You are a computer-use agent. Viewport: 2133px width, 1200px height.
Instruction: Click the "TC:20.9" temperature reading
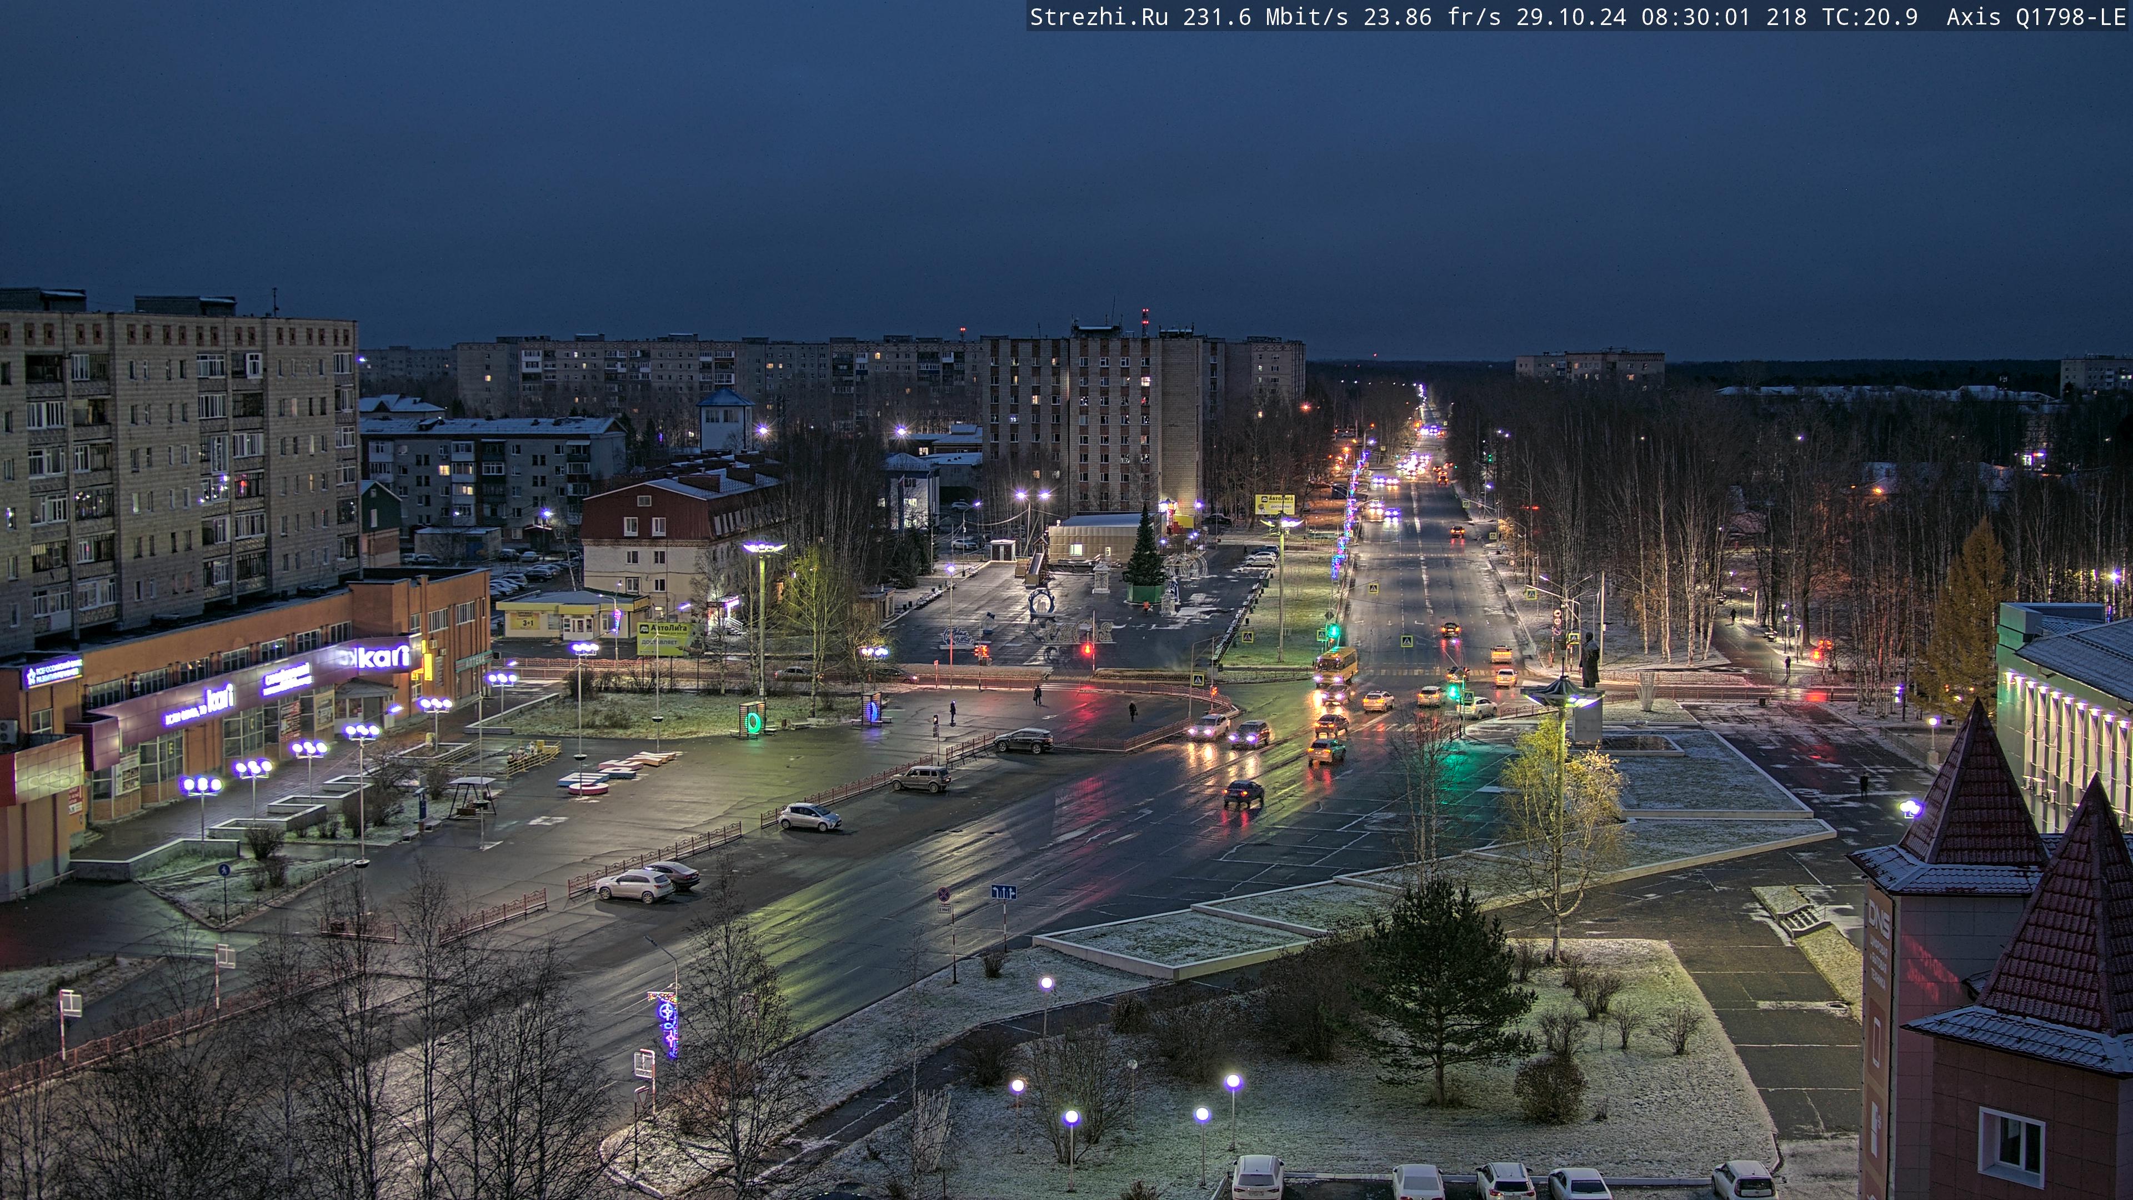point(1870,17)
